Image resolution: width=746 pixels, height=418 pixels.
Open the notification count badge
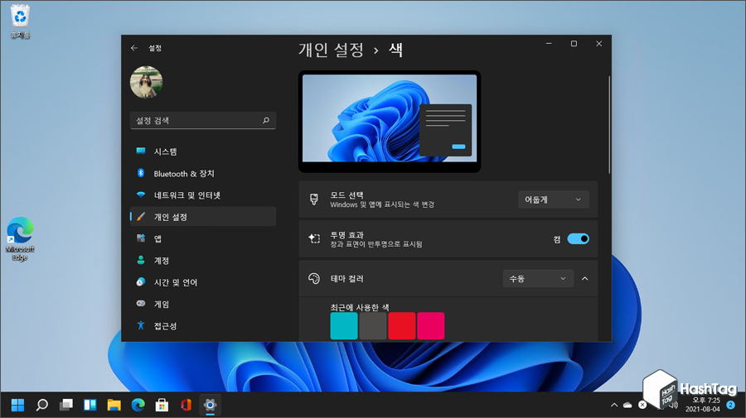point(731,406)
